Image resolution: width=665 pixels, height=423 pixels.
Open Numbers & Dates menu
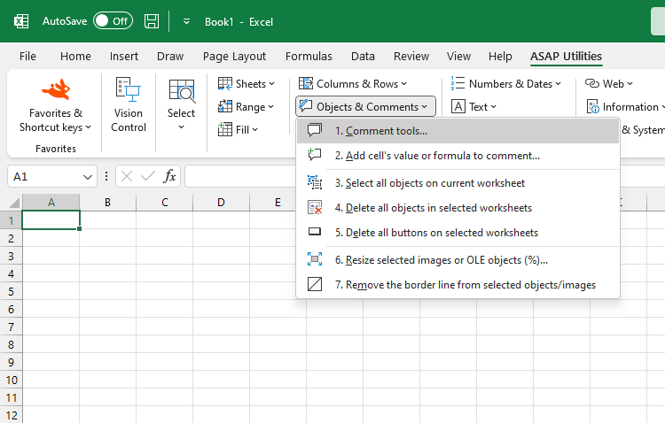click(506, 84)
